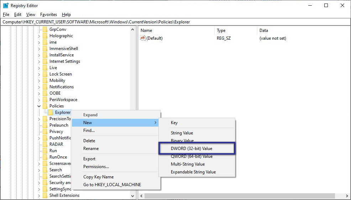Click the OOBE folder icon

(x=45, y=93)
